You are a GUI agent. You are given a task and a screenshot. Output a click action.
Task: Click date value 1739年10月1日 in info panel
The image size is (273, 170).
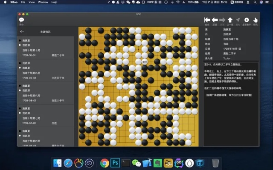tap(232, 49)
